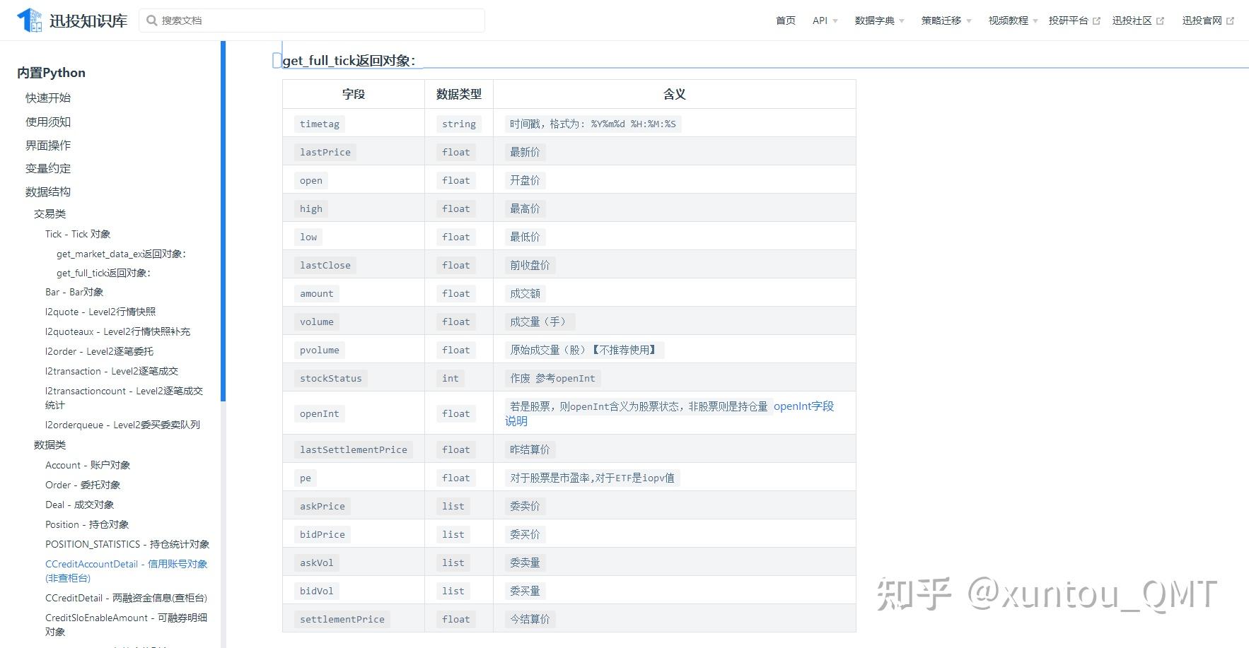Click the search magnifier icon
The width and height of the screenshot is (1249, 648).
[x=152, y=20]
